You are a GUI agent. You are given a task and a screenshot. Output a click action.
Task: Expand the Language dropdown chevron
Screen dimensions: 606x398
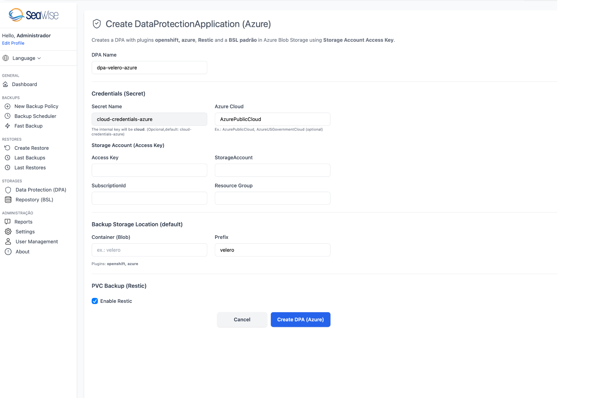pyautogui.click(x=39, y=58)
